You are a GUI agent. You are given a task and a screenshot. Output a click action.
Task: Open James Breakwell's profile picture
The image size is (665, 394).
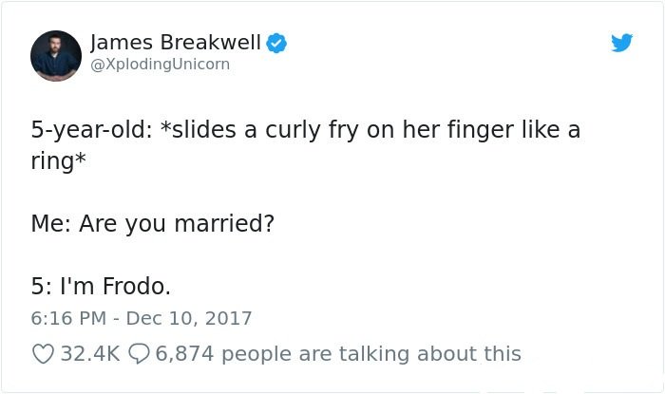point(56,55)
